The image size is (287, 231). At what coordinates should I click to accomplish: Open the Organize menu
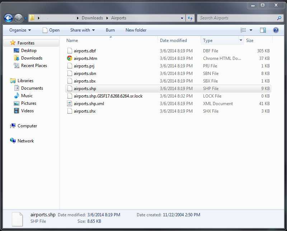click(x=20, y=30)
